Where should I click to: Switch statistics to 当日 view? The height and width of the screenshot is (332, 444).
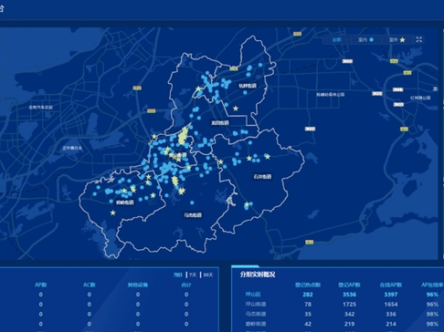[x=178, y=275]
